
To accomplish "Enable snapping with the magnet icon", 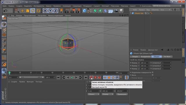I will 4,64.
